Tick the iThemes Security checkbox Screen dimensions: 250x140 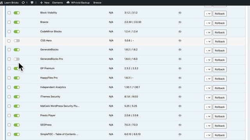tap(9, 97)
